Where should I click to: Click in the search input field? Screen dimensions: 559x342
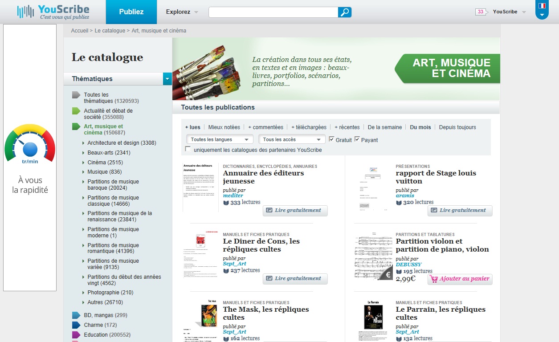coord(273,12)
